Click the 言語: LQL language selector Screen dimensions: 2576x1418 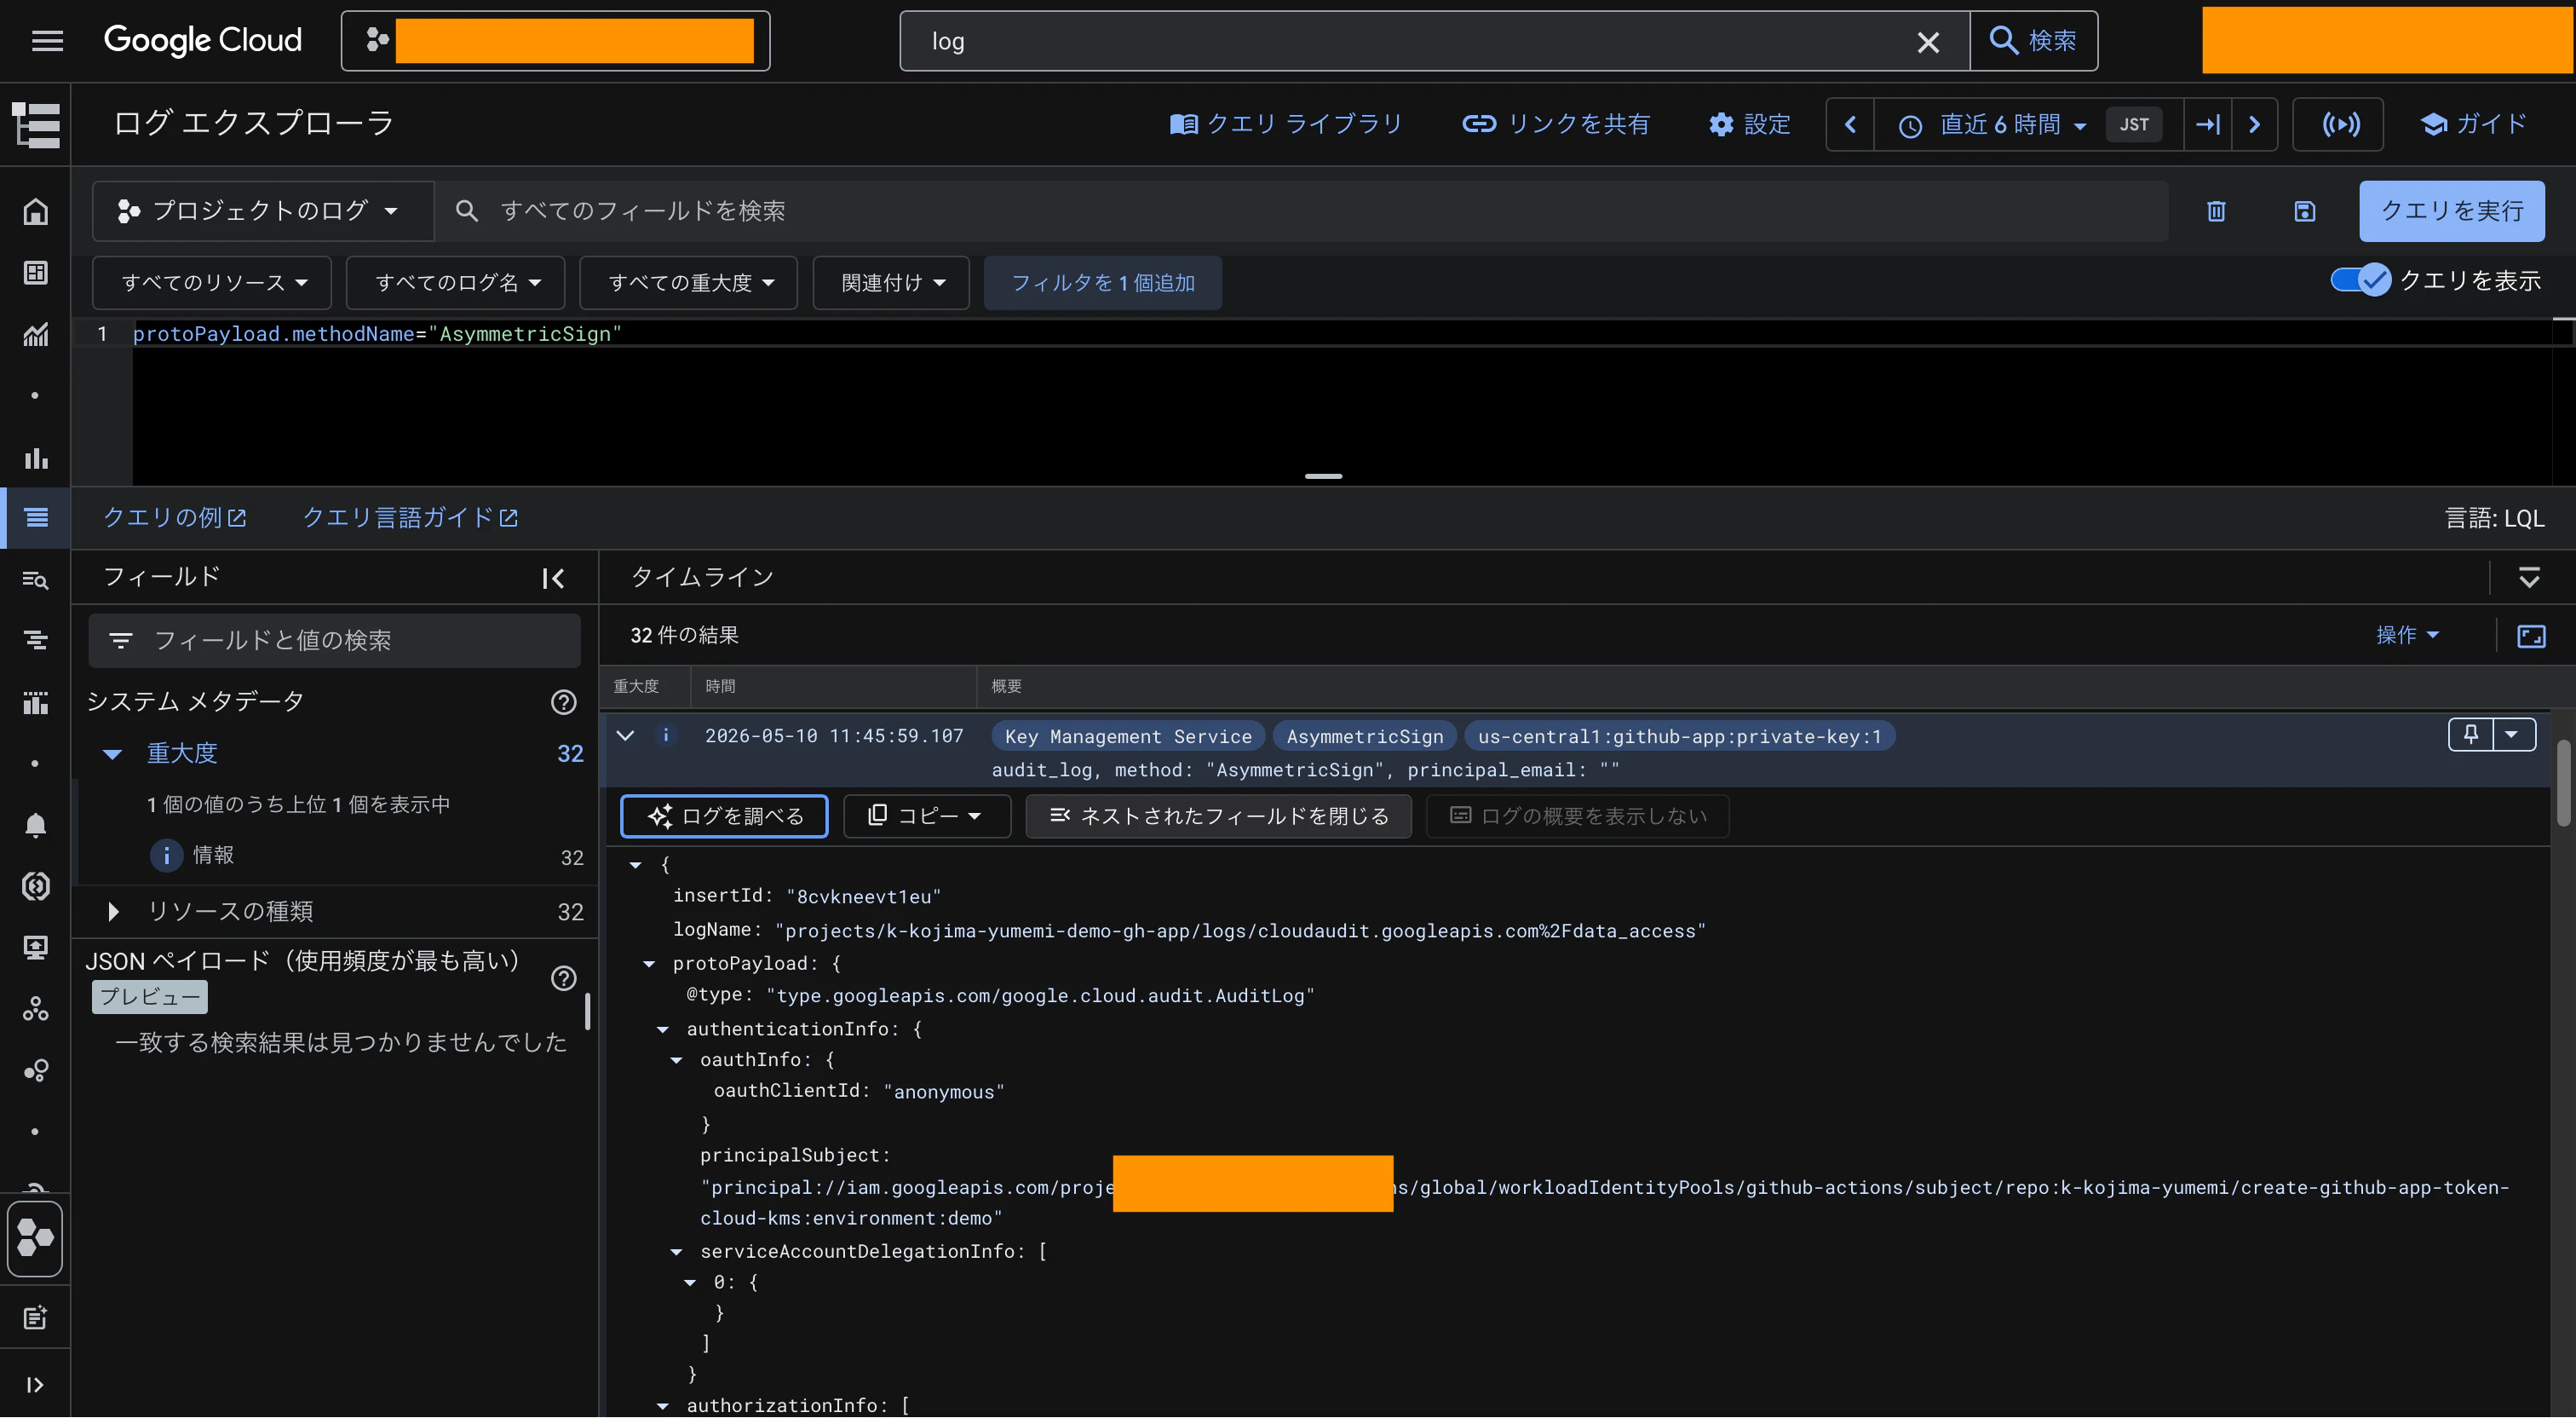coord(2494,518)
